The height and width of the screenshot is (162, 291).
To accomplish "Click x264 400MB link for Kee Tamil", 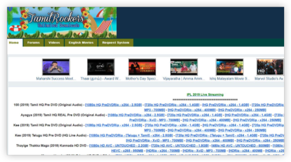I will click(x=192, y=130).
